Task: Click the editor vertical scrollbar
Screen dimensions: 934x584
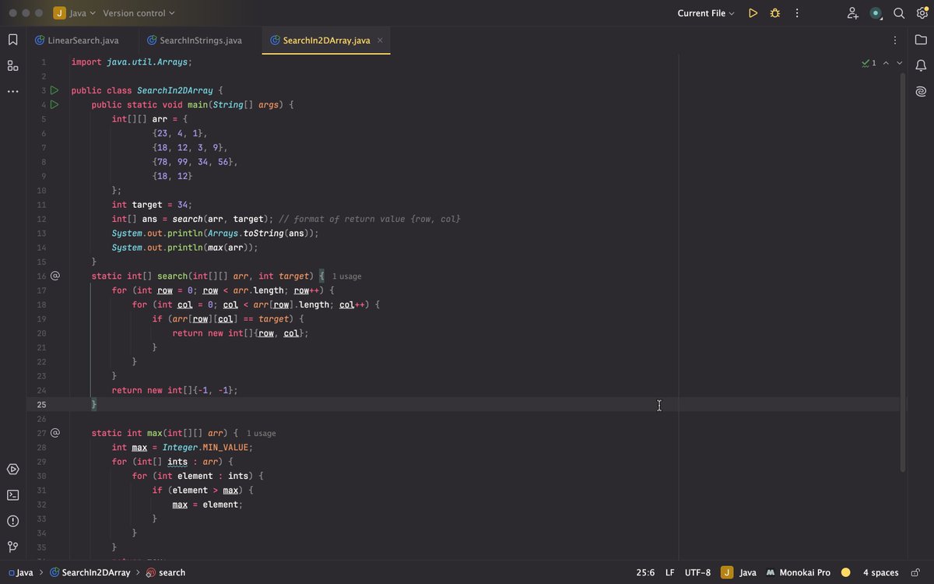Action: tap(903, 273)
